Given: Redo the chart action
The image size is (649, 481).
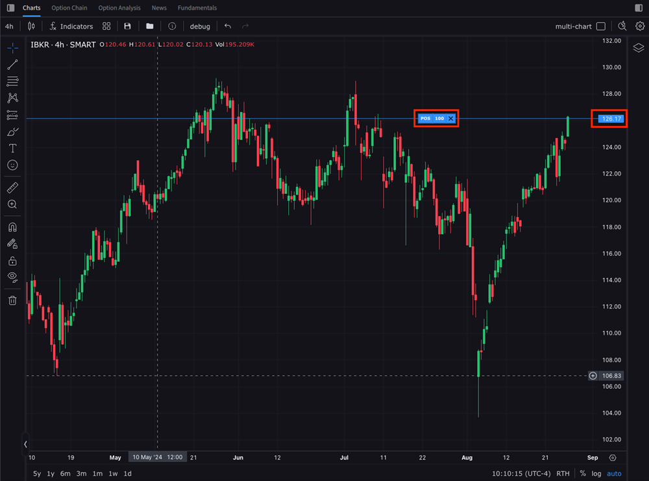Looking at the screenshot, I should [x=245, y=26].
